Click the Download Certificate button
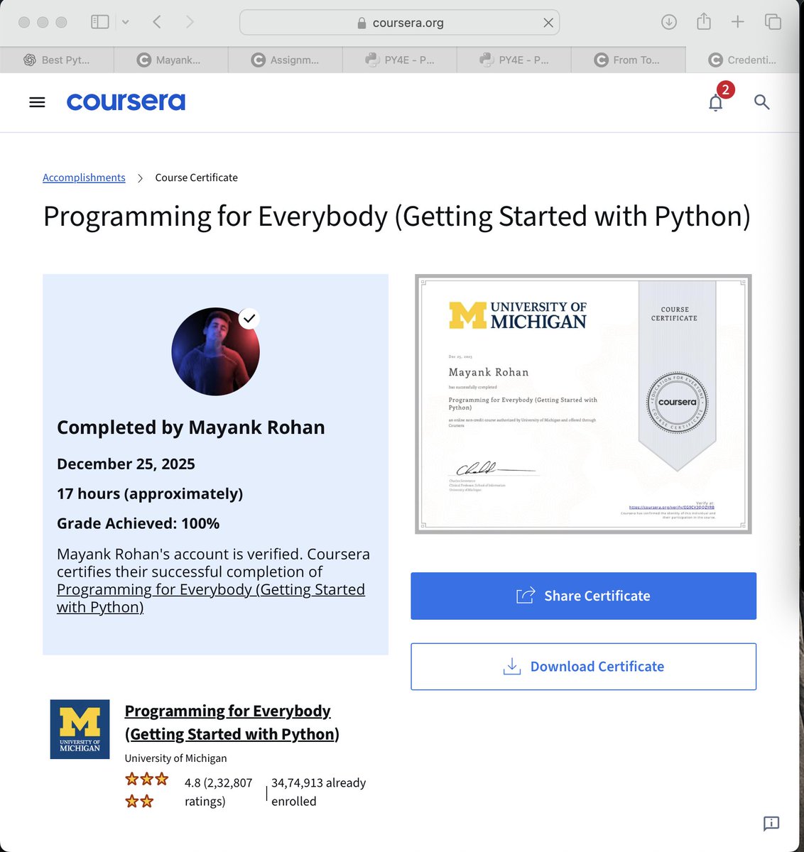The width and height of the screenshot is (804, 852). click(x=583, y=667)
